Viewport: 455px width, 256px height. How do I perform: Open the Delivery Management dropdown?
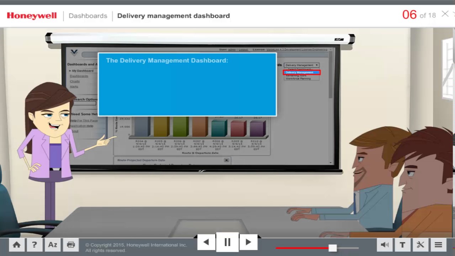click(x=301, y=65)
